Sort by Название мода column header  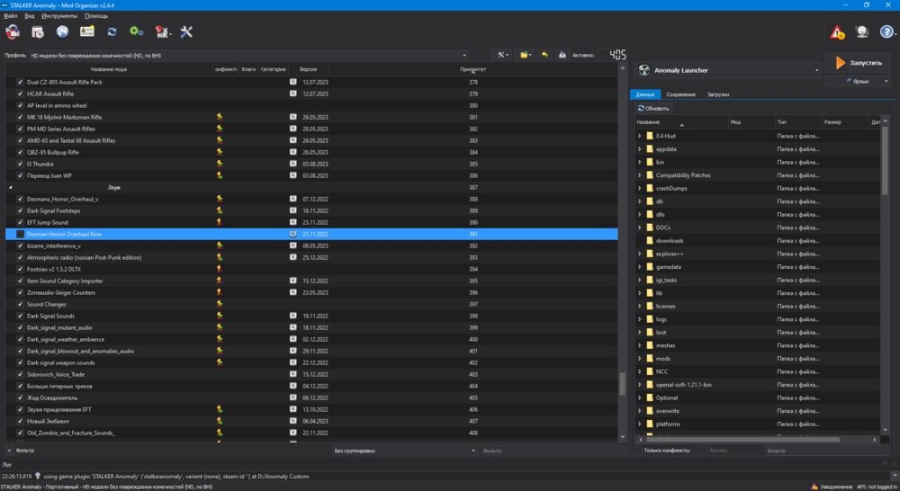(109, 69)
